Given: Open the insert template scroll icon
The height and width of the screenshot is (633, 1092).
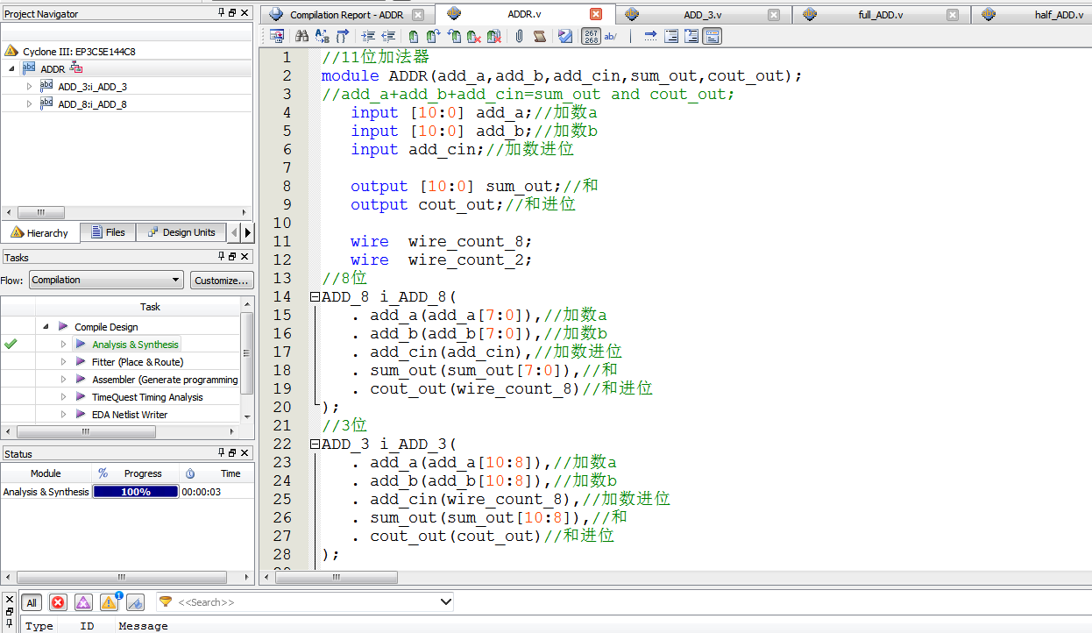Looking at the screenshot, I should click(540, 36).
